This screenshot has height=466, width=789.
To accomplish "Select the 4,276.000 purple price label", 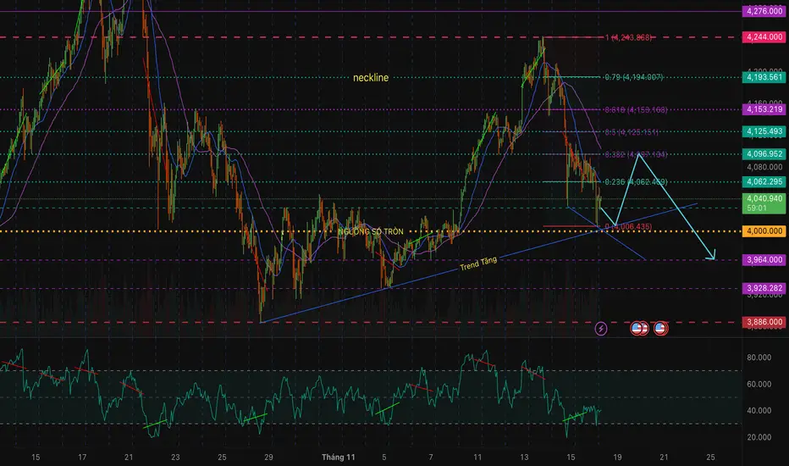I will (764, 11).
